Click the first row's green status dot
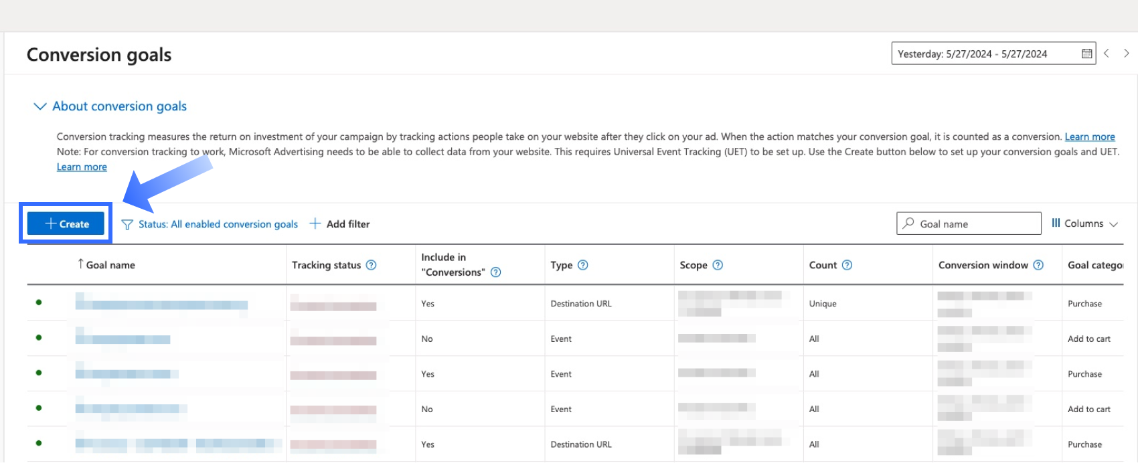Screen dimensions: 1138x463 (x=39, y=302)
